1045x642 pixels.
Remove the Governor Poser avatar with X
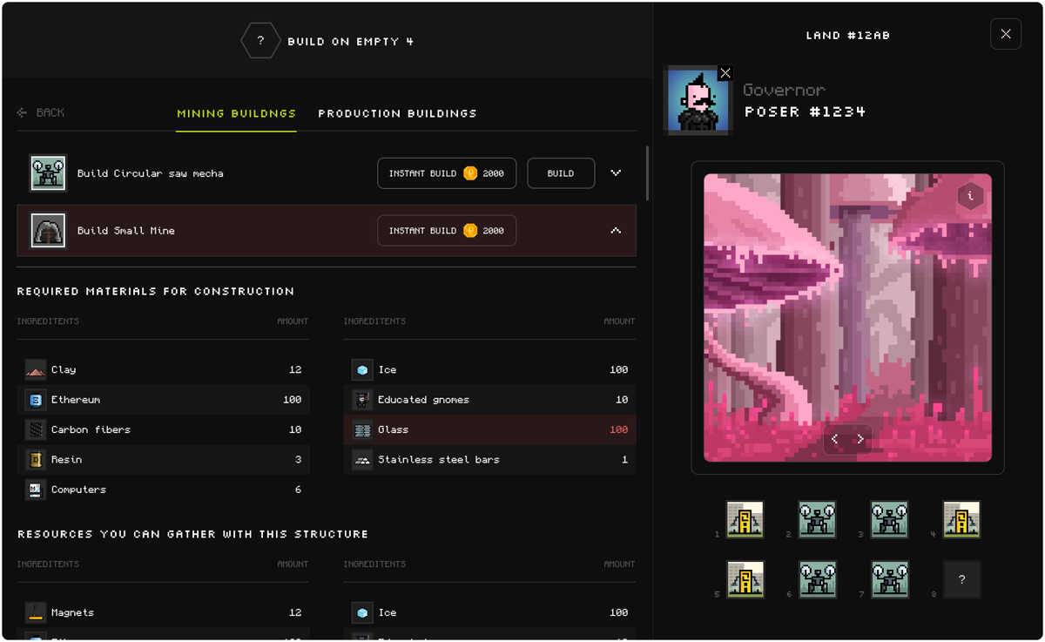pos(725,73)
